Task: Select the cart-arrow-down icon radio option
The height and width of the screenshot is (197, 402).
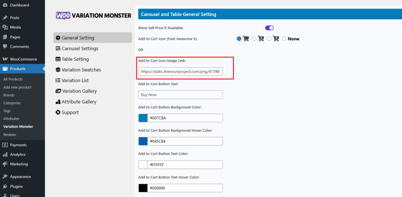Action: point(254,39)
